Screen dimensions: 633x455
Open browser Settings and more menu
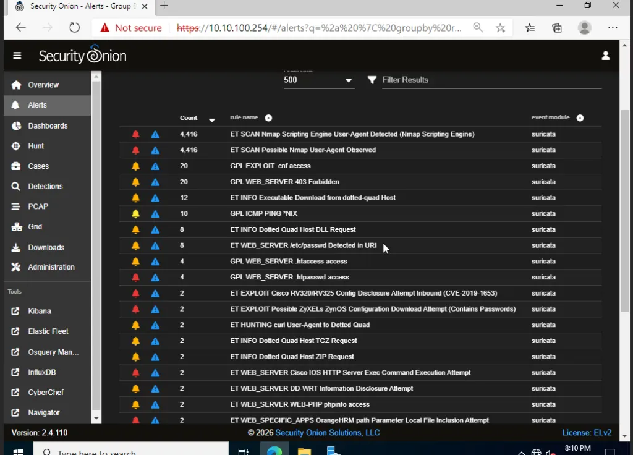[x=613, y=27]
